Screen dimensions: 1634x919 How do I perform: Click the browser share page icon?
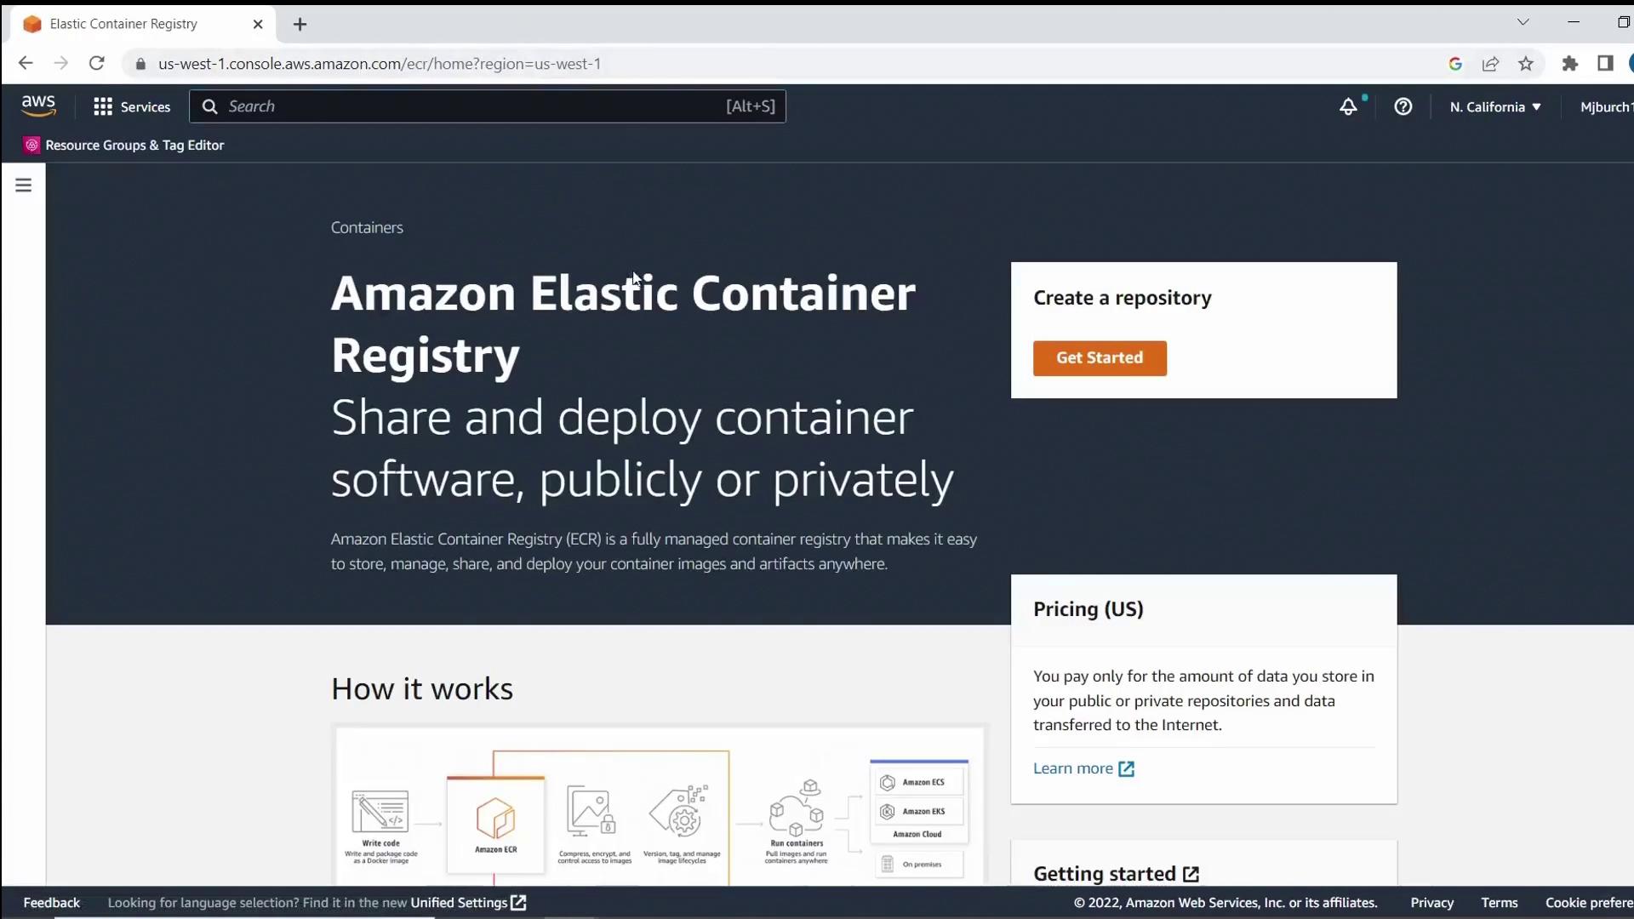pos(1490,64)
